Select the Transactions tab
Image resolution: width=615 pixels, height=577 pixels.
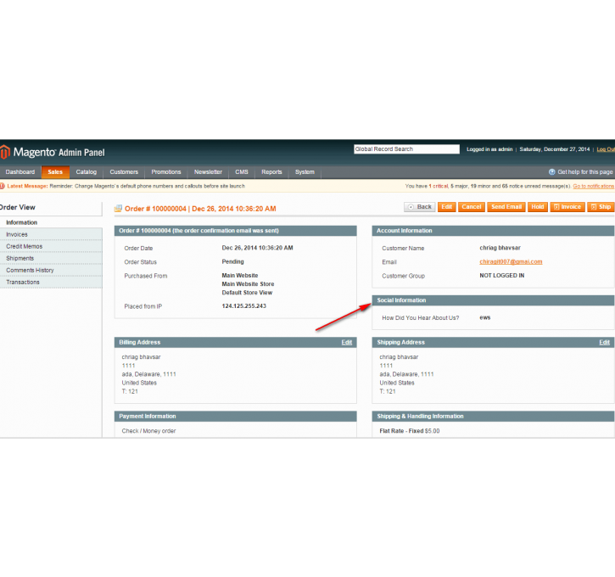pos(51,282)
